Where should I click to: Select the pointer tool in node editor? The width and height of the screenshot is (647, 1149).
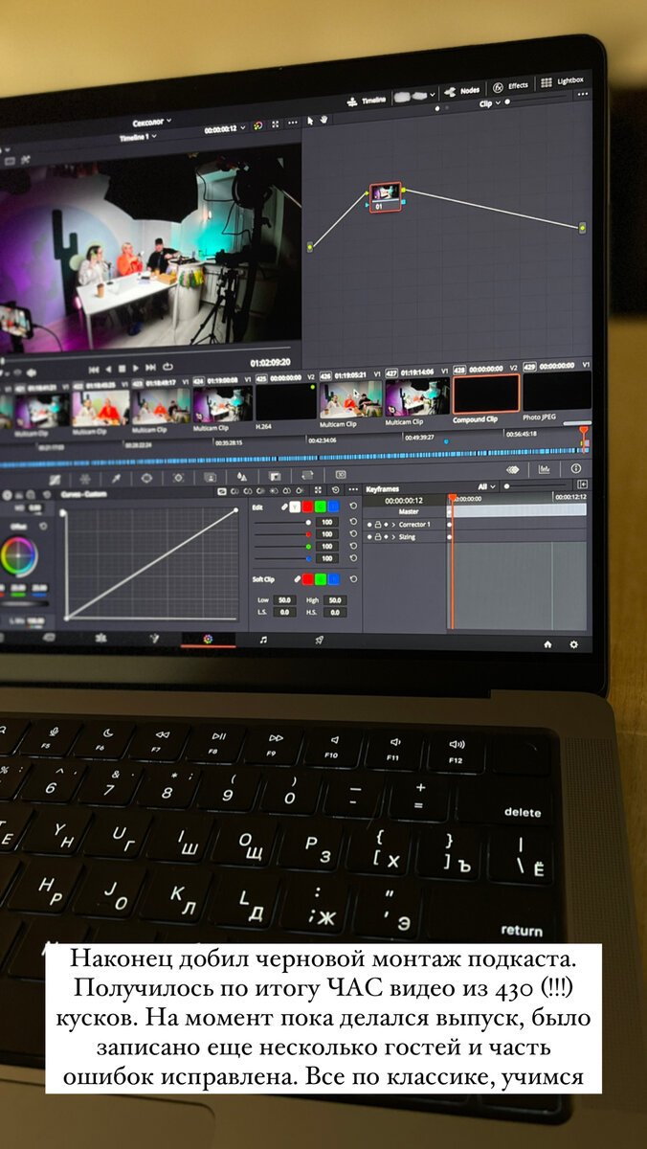310,120
